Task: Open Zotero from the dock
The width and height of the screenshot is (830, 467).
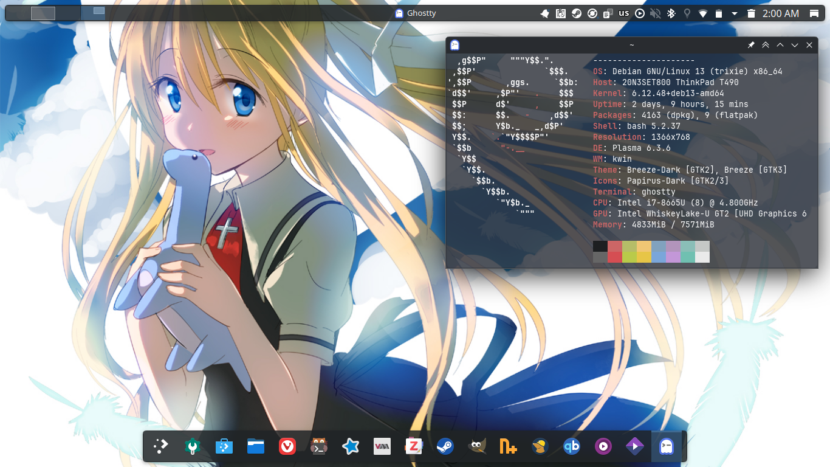Action: coord(413,447)
